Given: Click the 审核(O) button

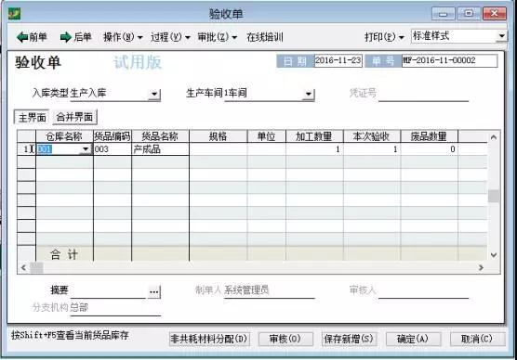Looking at the screenshot, I should [285, 339].
